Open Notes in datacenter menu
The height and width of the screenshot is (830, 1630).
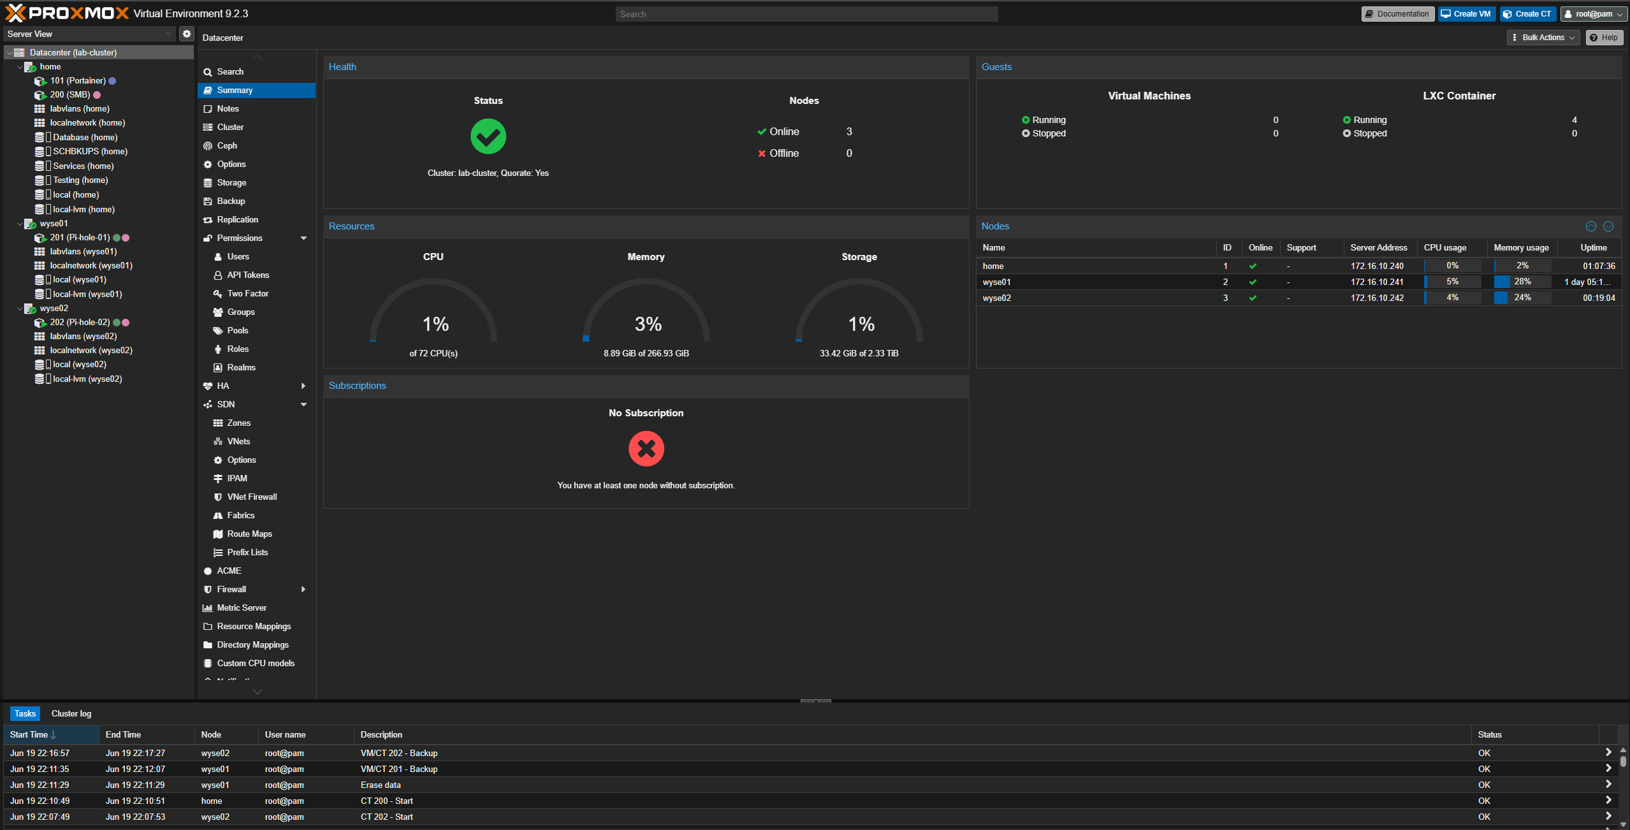click(x=228, y=108)
